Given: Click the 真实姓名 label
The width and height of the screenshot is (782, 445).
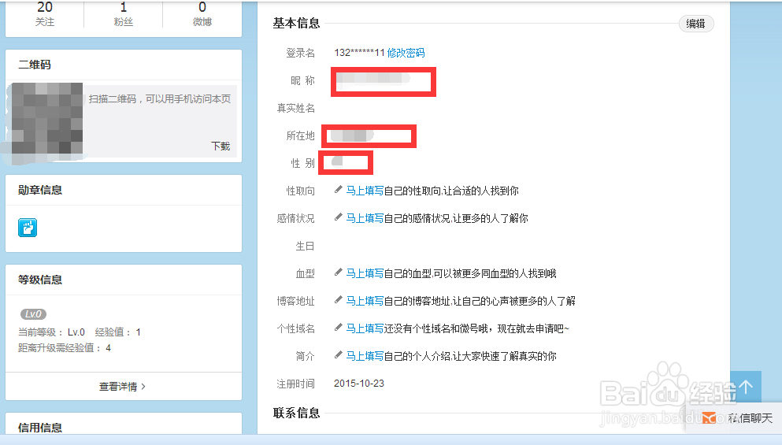Looking at the screenshot, I should 296,108.
